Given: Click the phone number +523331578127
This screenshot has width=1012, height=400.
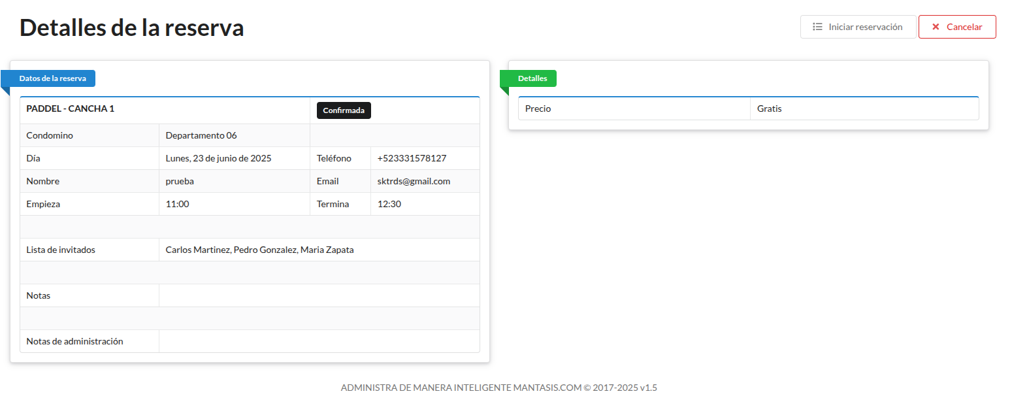Looking at the screenshot, I should click(x=412, y=158).
